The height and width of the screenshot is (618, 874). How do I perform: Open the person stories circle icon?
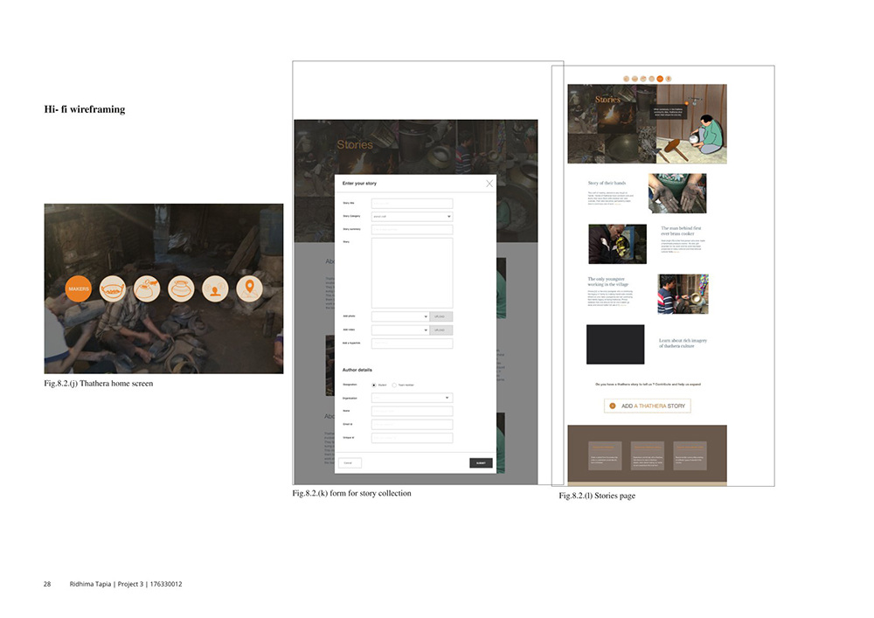215,288
